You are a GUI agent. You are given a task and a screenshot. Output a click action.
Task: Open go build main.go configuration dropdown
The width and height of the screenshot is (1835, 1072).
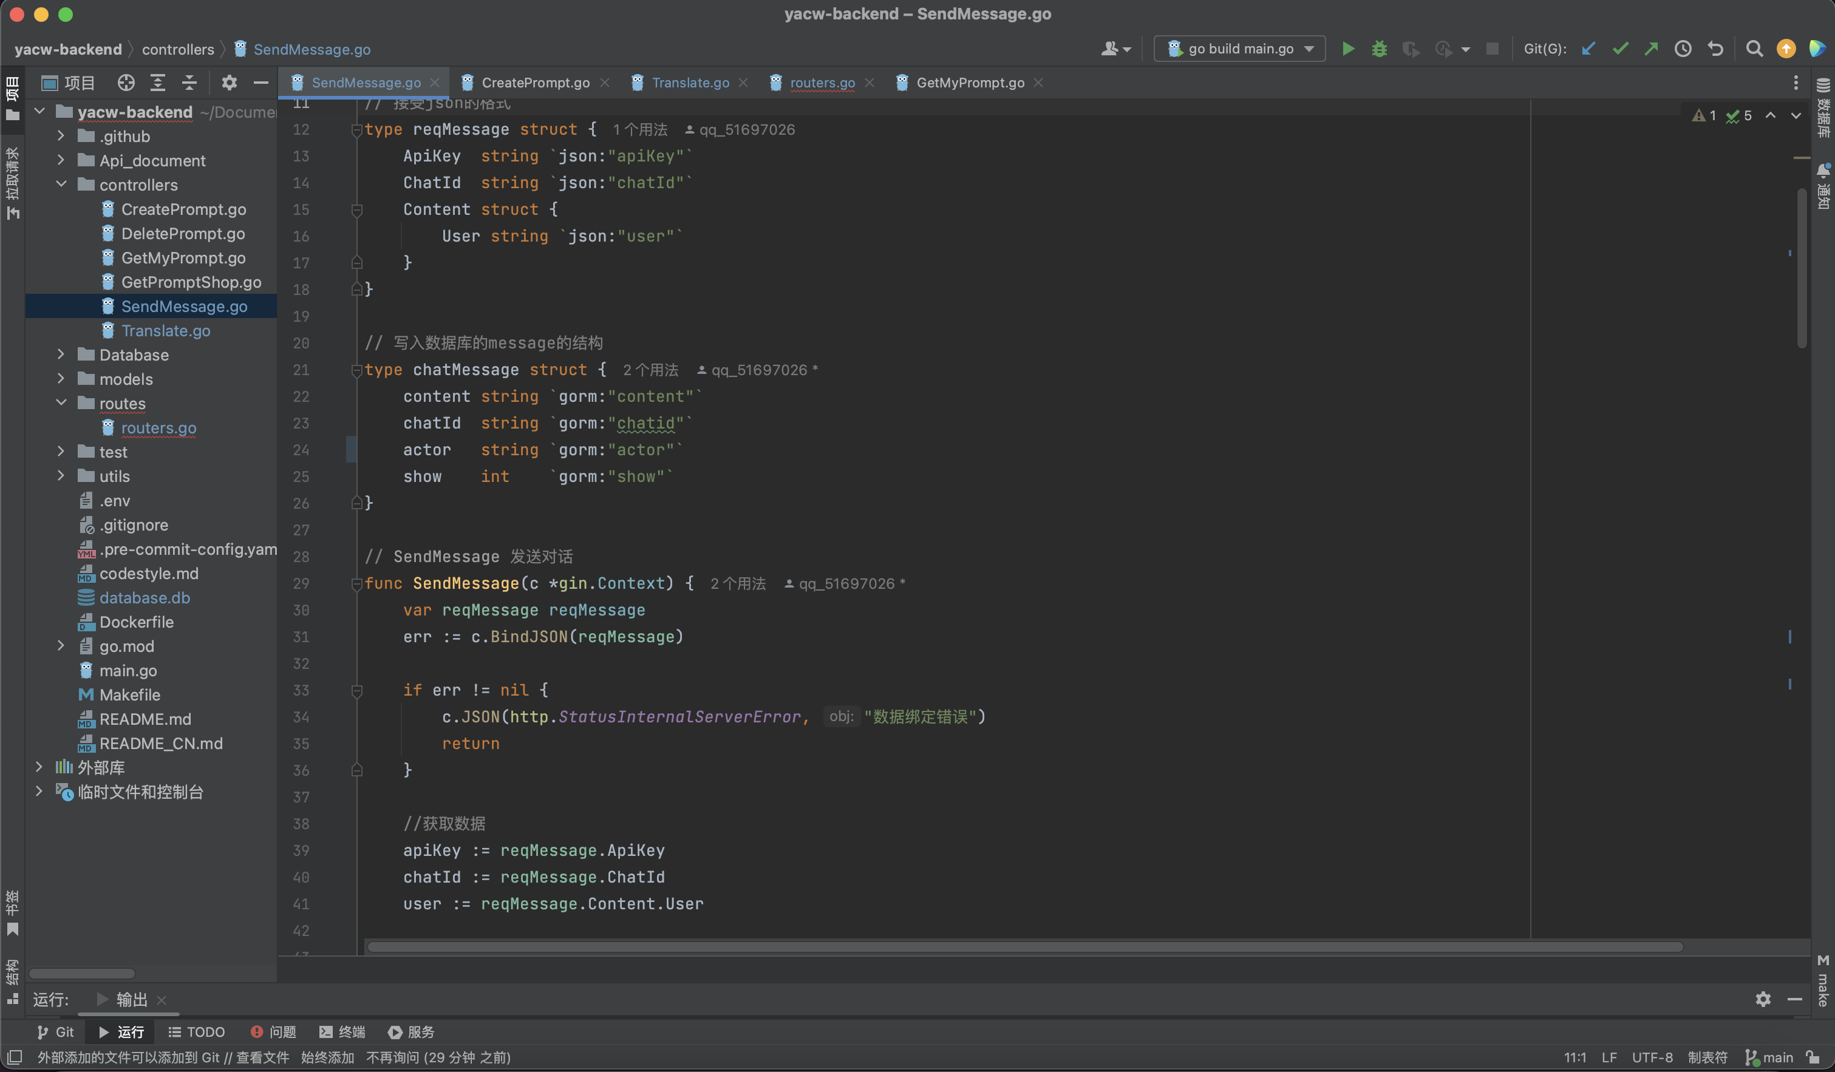[x=1239, y=49]
